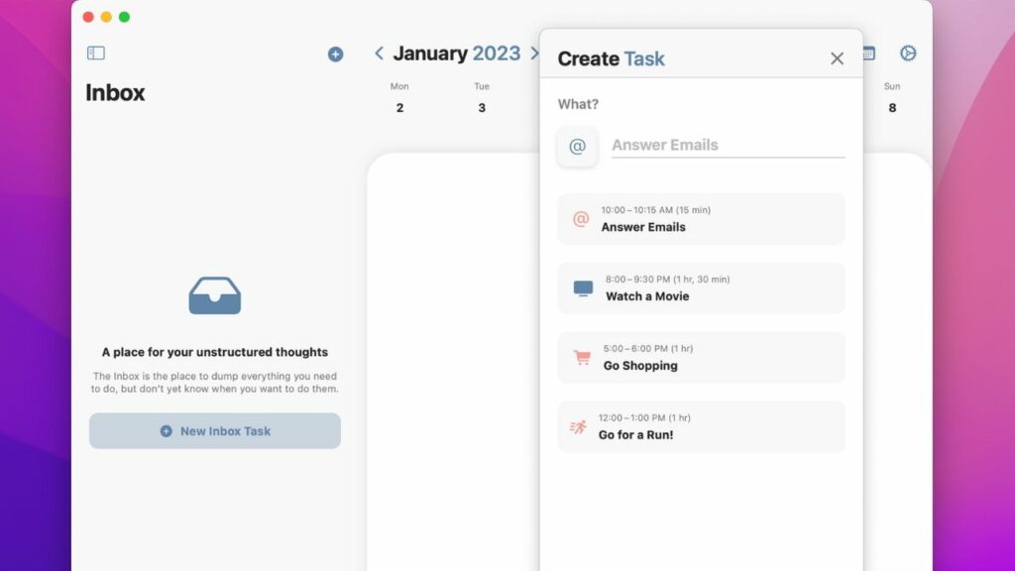Open the @ icon picker beside title field

577,147
